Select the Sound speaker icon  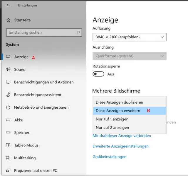point(8,69)
